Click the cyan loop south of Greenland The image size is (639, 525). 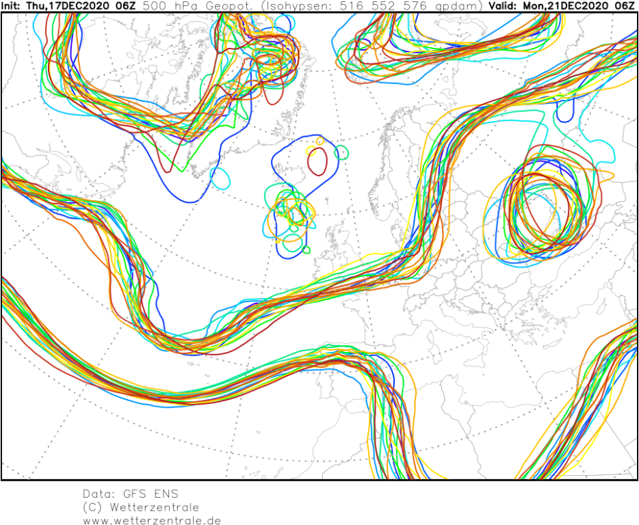220,179
